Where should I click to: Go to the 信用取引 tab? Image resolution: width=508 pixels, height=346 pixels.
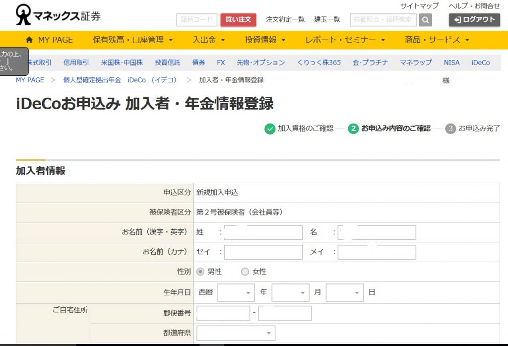[76, 63]
